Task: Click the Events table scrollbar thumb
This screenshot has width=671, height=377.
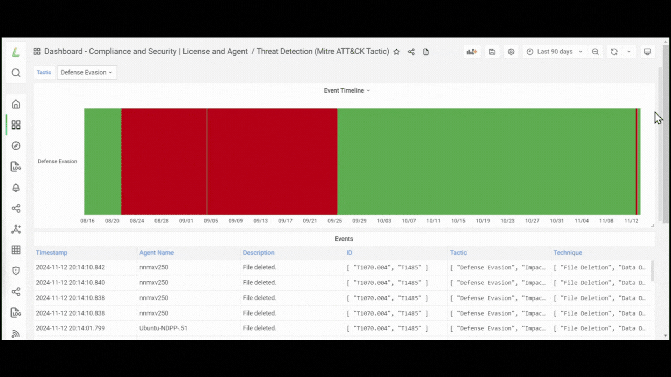Action: pyautogui.click(x=652, y=271)
